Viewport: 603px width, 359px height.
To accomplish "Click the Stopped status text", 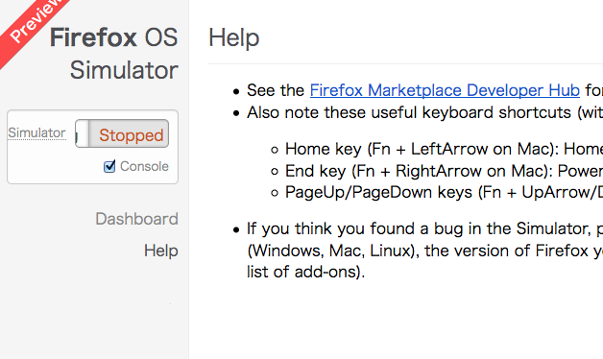I will click(132, 135).
